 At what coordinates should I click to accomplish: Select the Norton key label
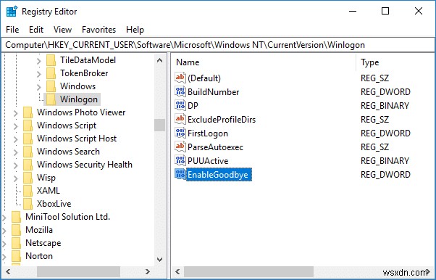[39, 256]
